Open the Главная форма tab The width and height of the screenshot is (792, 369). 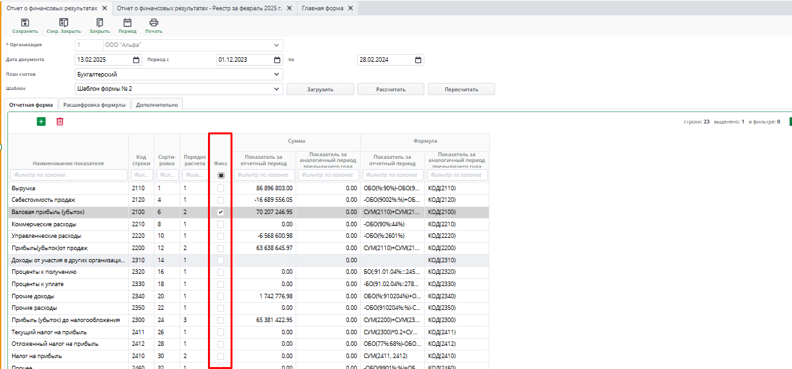pyautogui.click(x=323, y=8)
